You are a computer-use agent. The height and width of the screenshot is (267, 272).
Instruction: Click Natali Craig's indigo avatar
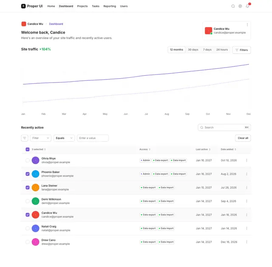point(35,228)
